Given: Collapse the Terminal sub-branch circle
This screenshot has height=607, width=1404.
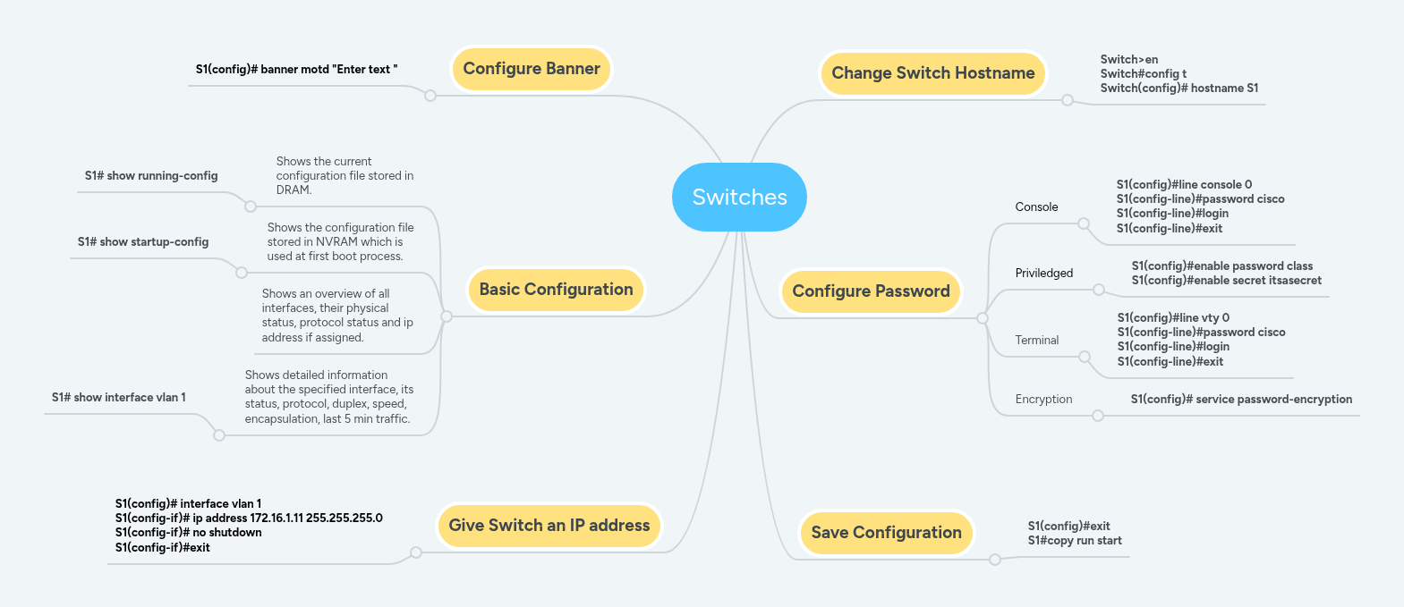Looking at the screenshot, I should coord(1085,357).
